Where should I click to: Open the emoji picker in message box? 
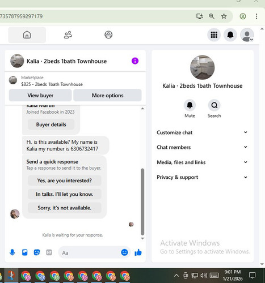point(124,252)
